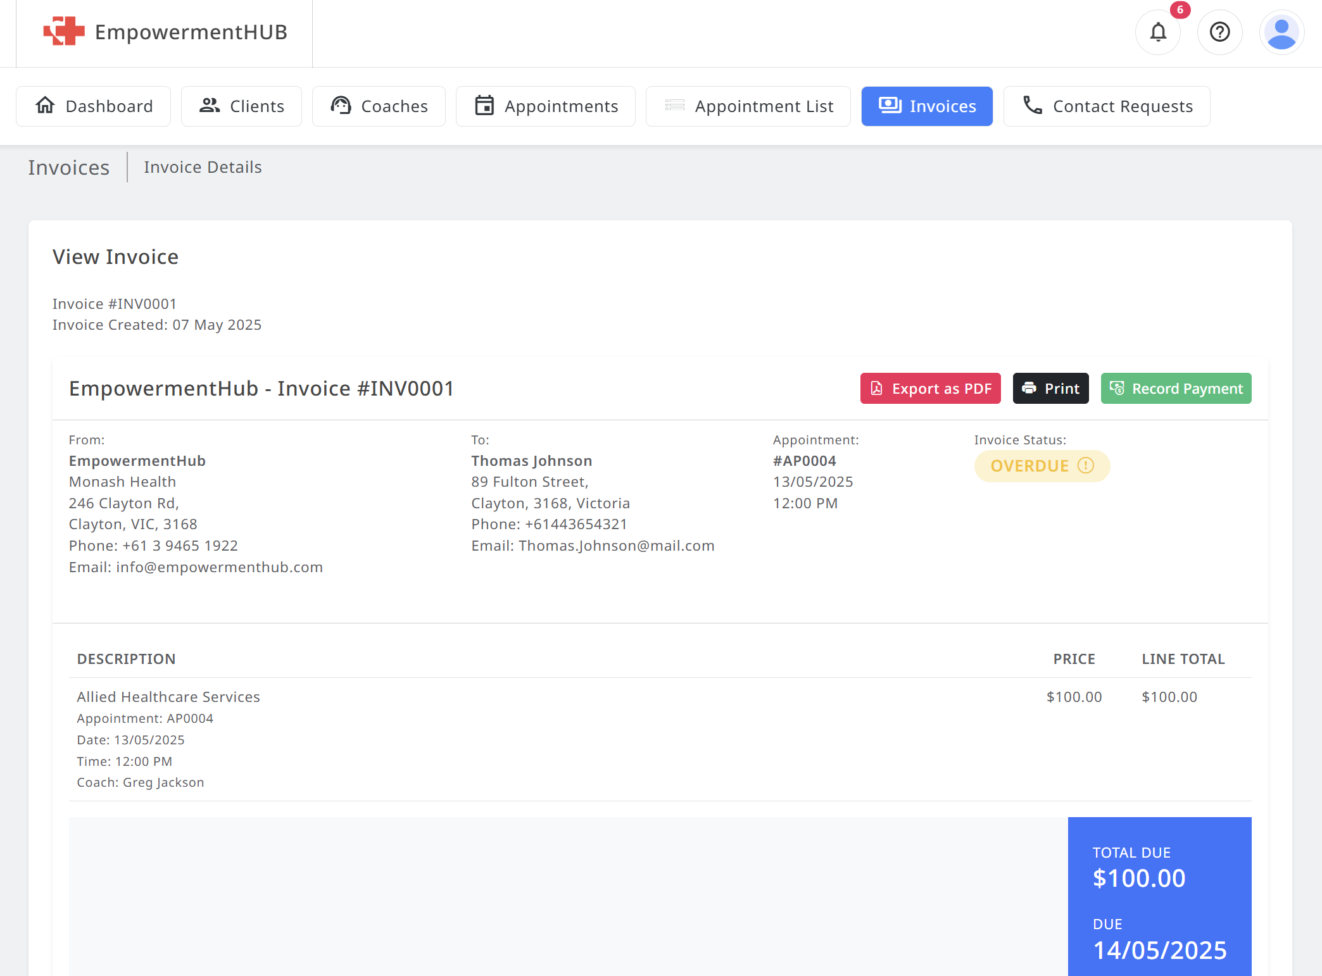Open the user profile avatar
The height and width of the screenshot is (976, 1322).
click(1281, 32)
